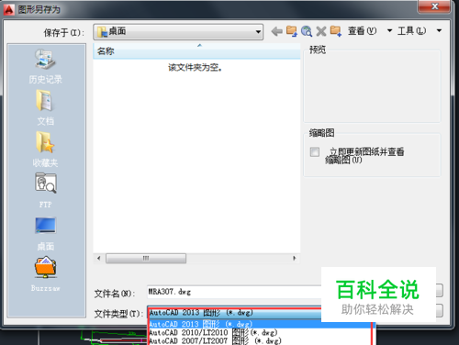459x345 pixels.
Task: Create a new folder icon
Action: point(336,31)
